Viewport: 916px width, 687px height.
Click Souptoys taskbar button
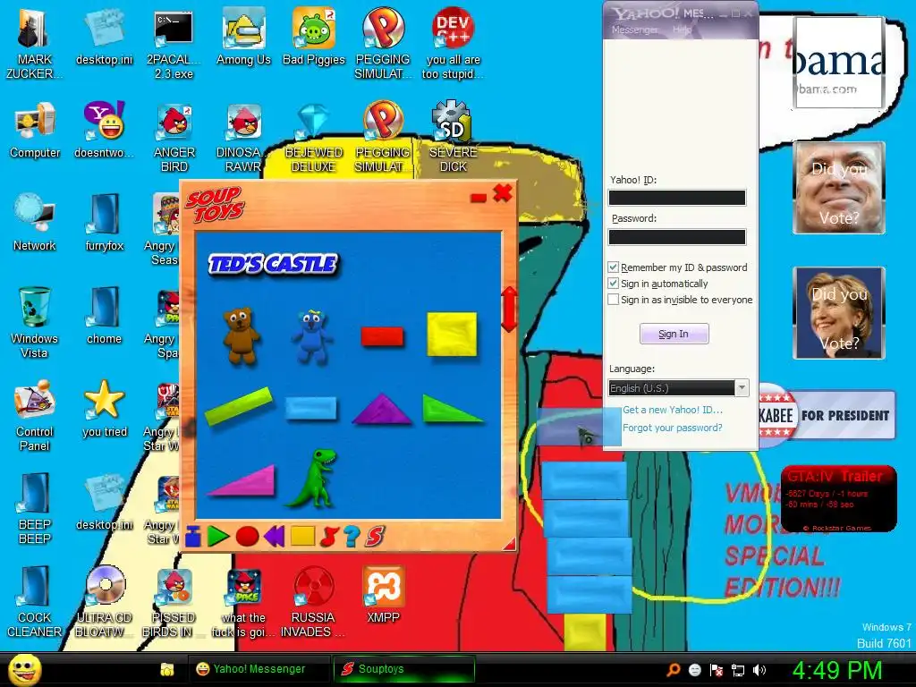tap(403, 669)
